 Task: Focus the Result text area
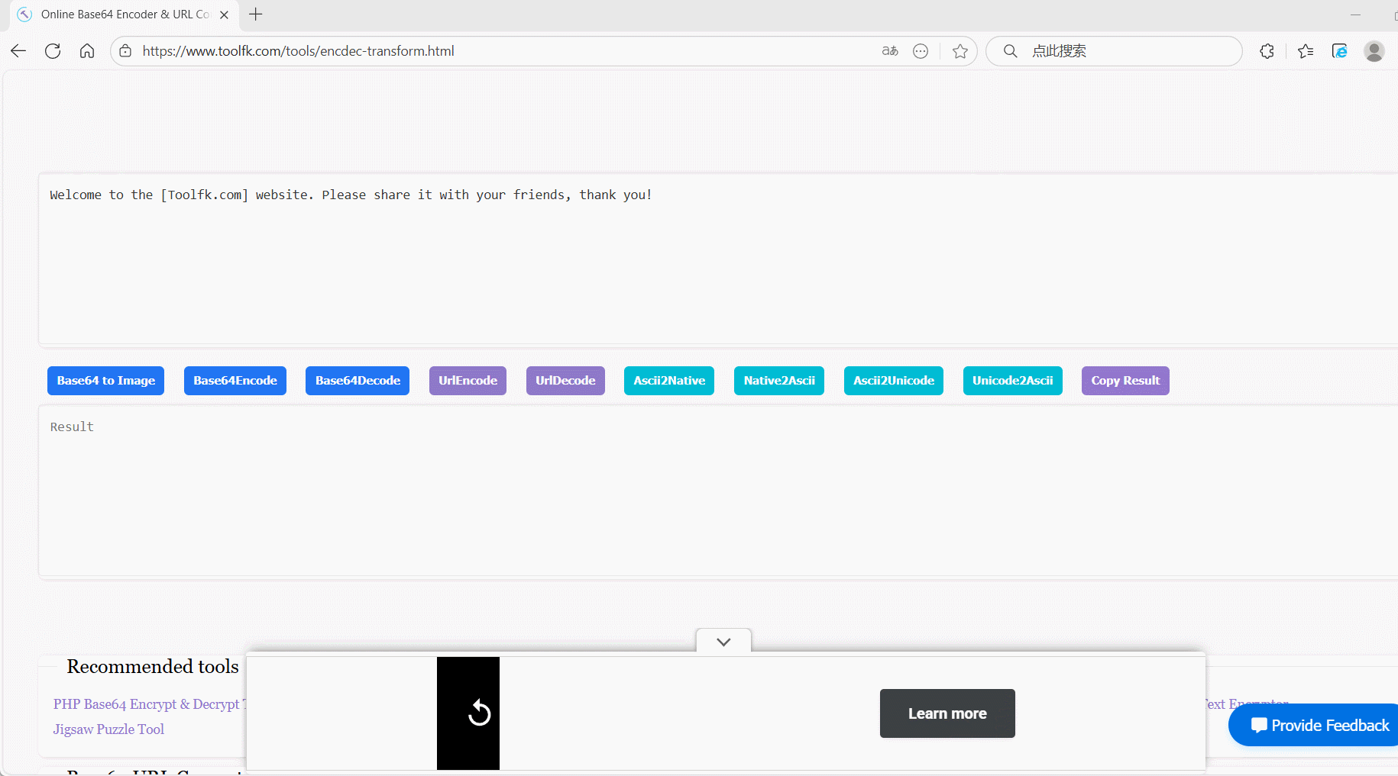click(718, 491)
